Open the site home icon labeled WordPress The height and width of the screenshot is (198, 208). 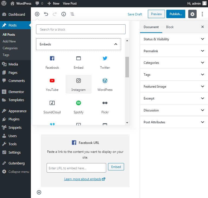click(21, 4)
